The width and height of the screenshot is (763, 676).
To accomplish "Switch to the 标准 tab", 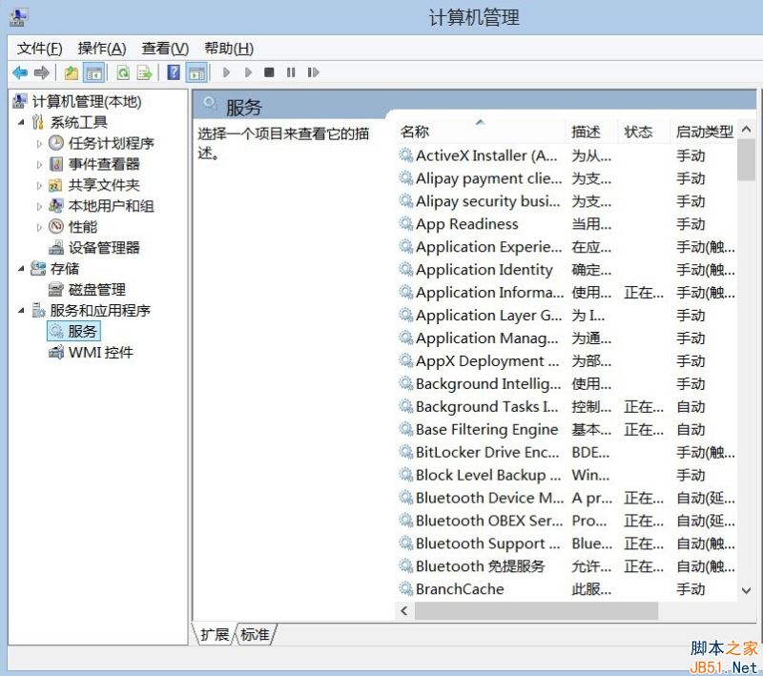I will pyautogui.click(x=255, y=634).
